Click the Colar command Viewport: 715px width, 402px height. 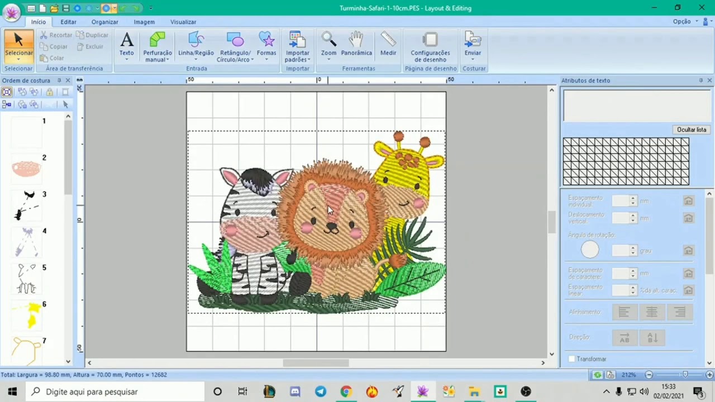click(52, 58)
